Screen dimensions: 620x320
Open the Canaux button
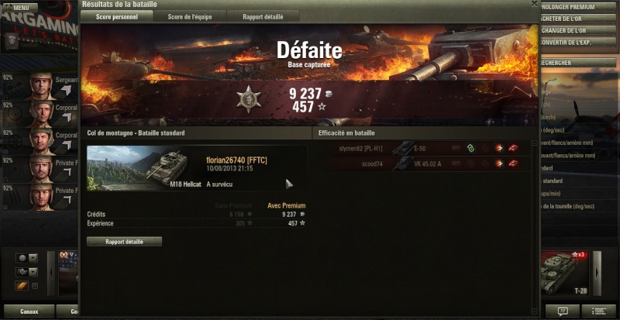tap(29, 311)
